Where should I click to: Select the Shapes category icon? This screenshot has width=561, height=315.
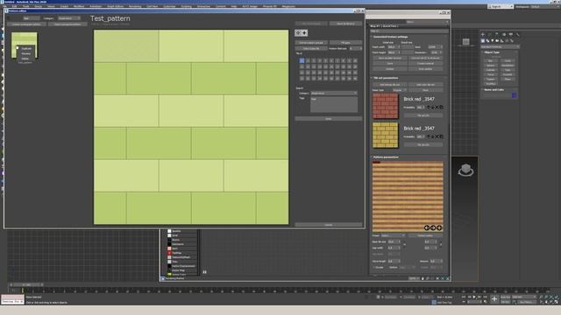(x=487, y=41)
